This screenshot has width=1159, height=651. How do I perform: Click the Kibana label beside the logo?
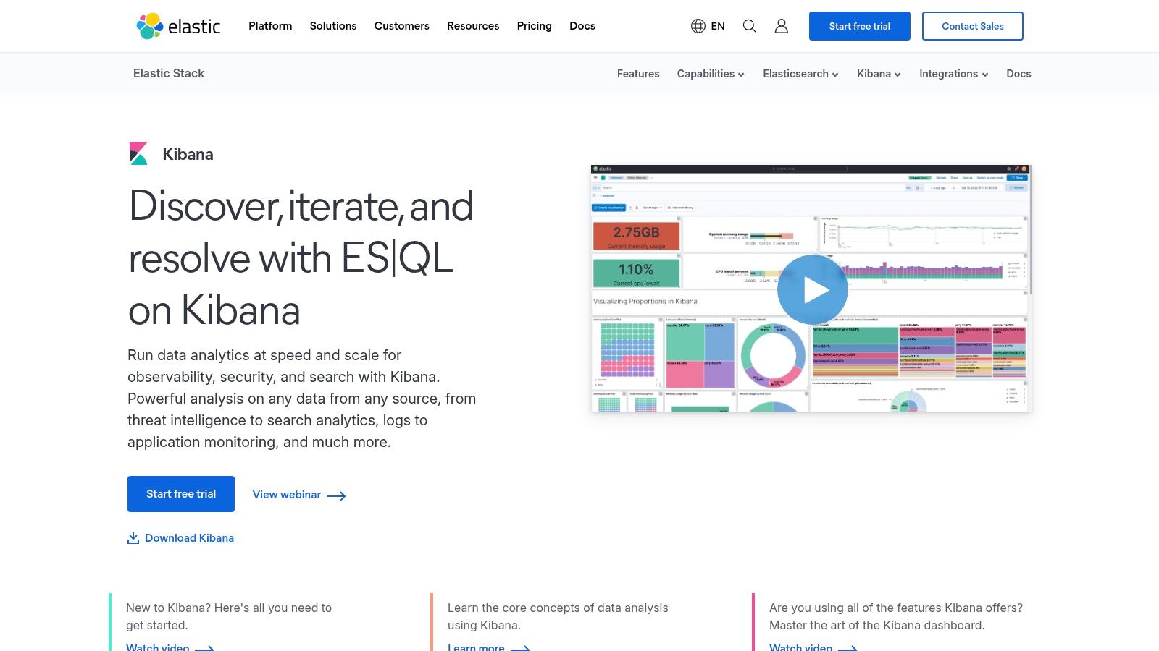(x=188, y=154)
